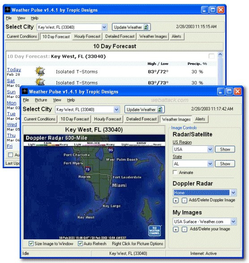249x263 pixels.
Task: Open the Sat forecast link
Action: 11,81
